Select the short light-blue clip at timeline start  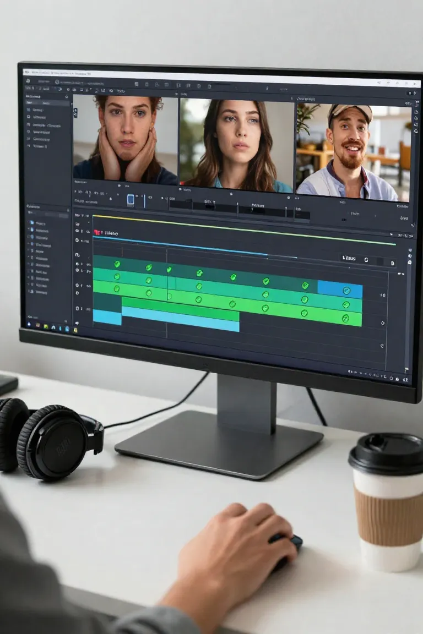tap(107, 317)
